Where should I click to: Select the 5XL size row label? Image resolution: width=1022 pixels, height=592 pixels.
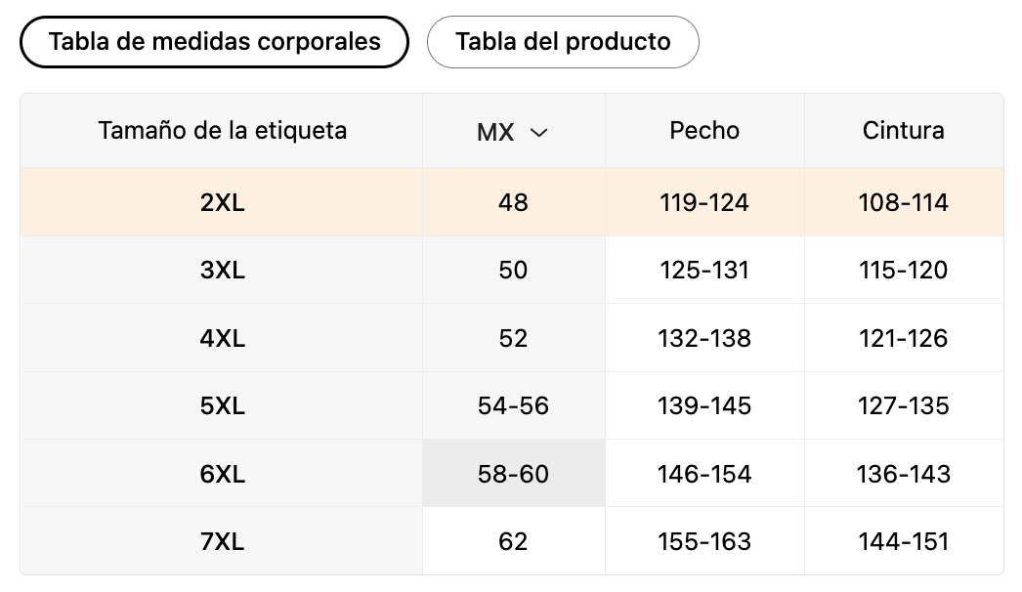[222, 405]
